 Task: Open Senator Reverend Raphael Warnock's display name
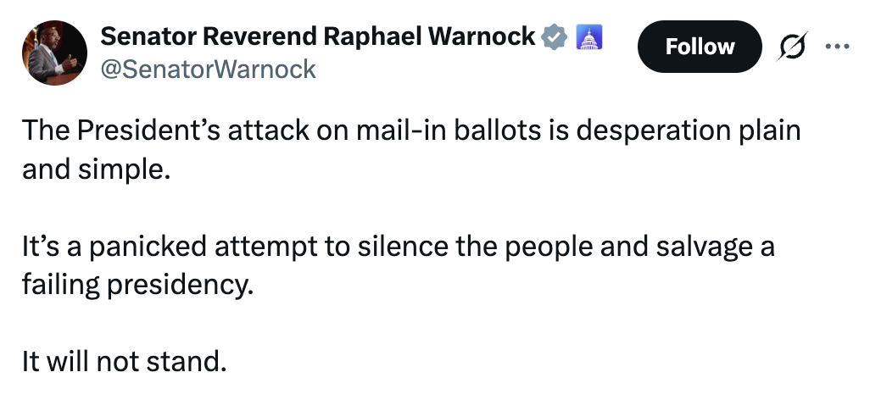click(x=318, y=36)
